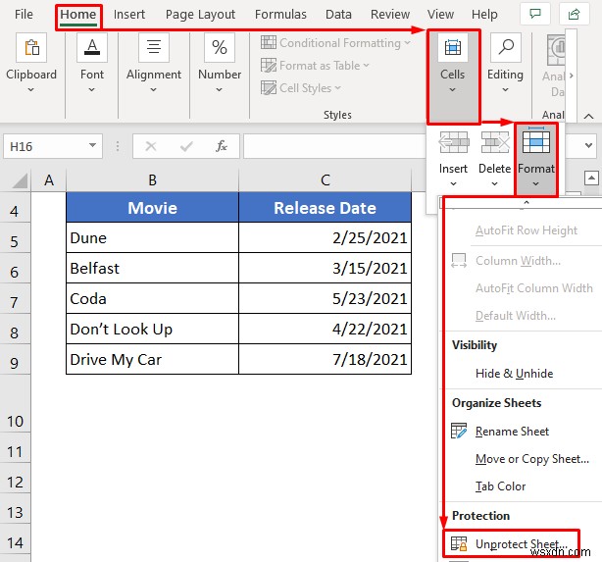Click the Insert cells icon
The width and height of the screenshot is (602, 562).
click(x=453, y=142)
